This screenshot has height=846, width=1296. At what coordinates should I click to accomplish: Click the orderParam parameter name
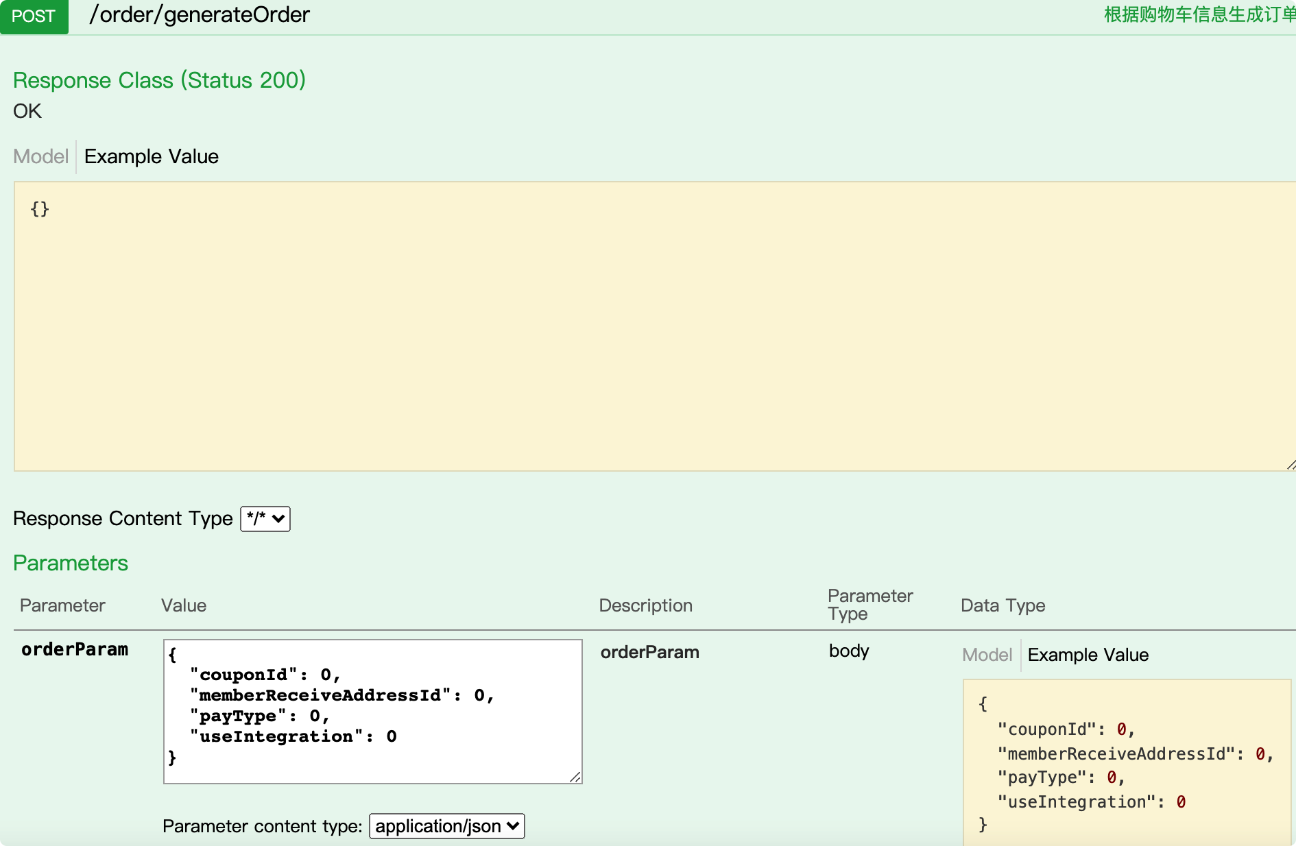75,649
